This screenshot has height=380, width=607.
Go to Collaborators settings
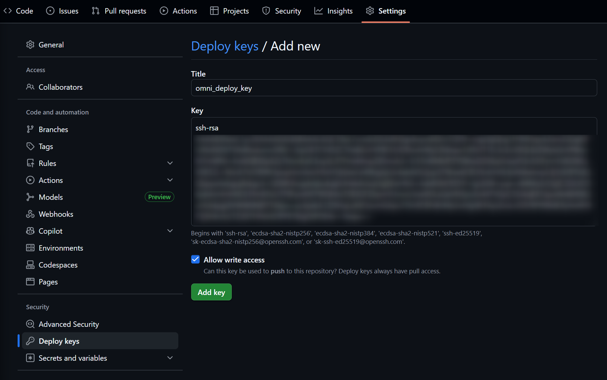click(x=100, y=87)
